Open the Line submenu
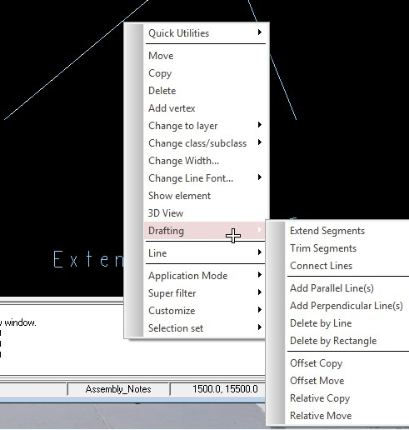 click(205, 253)
